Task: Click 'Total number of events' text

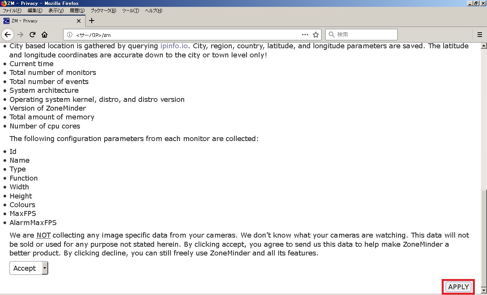Action: [49, 82]
